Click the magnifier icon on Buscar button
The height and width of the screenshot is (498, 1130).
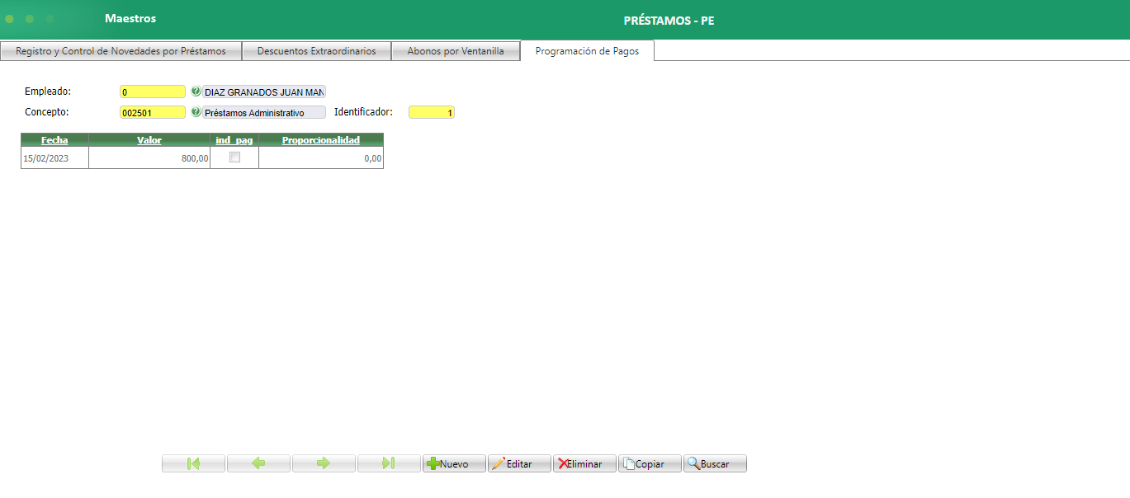coord(693,463)
